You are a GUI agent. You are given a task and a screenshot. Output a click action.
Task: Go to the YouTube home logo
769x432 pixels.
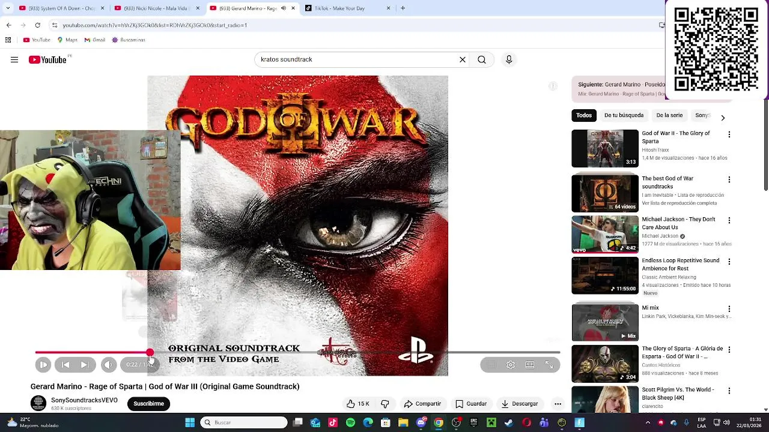[x=47, y=59]
